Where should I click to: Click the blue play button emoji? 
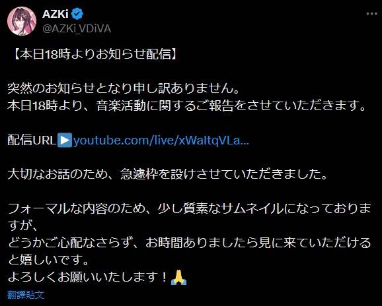(65, 140)
